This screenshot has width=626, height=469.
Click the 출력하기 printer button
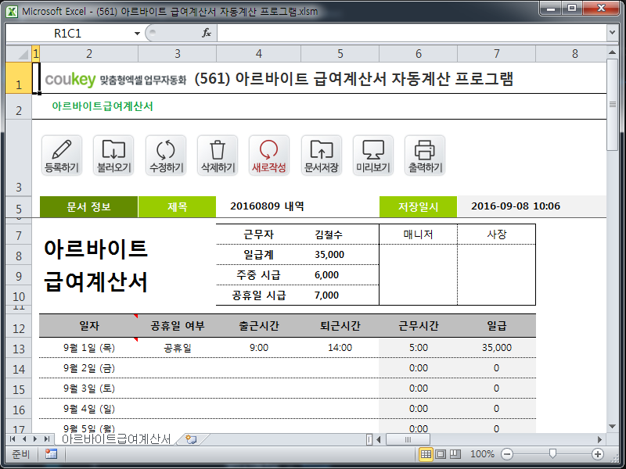tap(425, 156)
